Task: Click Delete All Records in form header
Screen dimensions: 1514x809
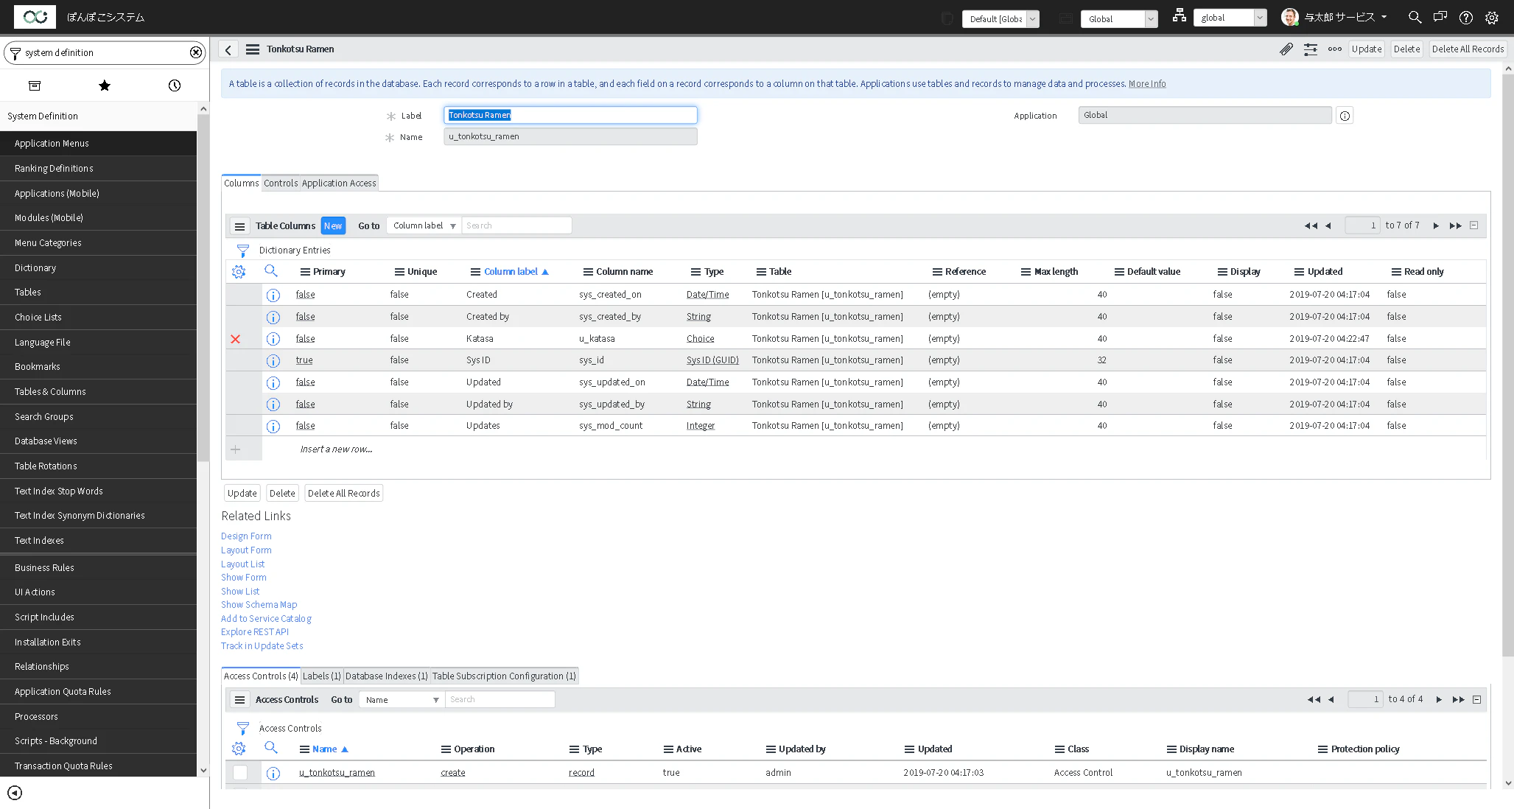Action: [1468, 49]
